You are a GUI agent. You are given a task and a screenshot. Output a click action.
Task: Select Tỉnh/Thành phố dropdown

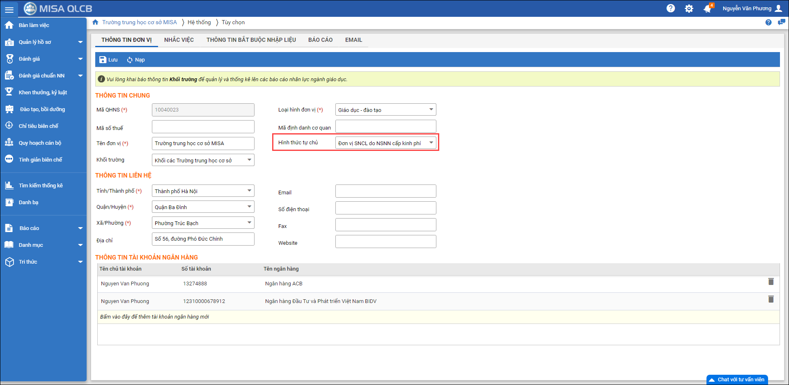(x=249, y=191)
